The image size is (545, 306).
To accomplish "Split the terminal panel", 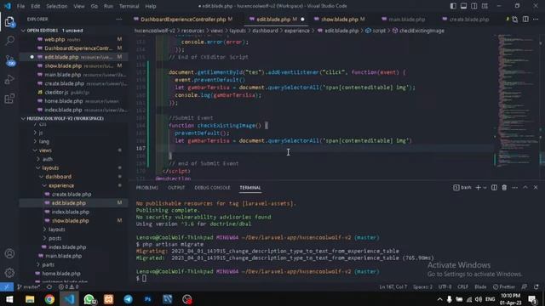I will coord(494,188).
